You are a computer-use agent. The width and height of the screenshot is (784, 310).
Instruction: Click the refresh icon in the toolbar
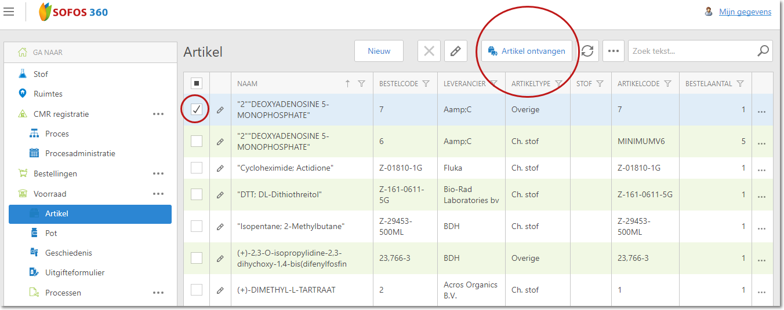click(x=587, y=51)
